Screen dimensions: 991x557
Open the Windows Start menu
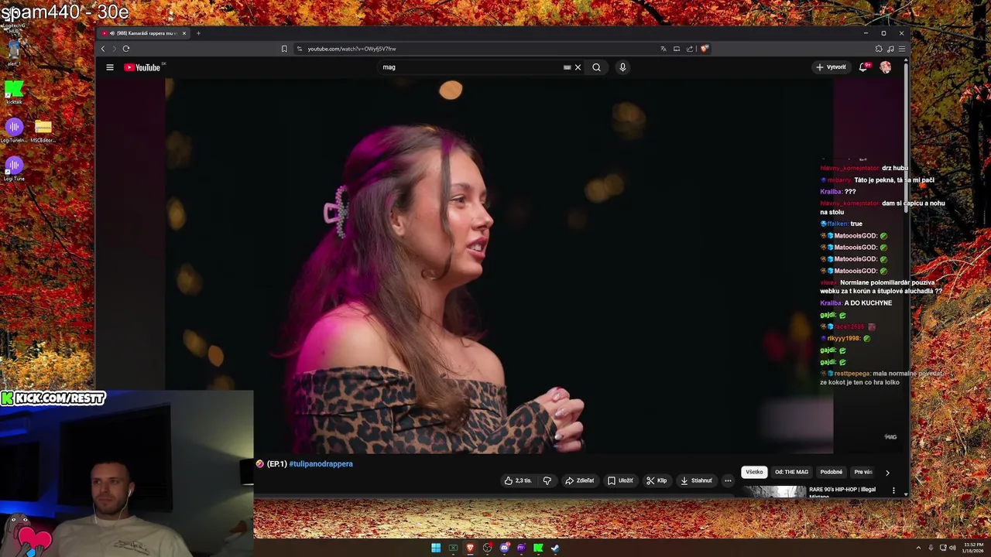pos(436,548)
